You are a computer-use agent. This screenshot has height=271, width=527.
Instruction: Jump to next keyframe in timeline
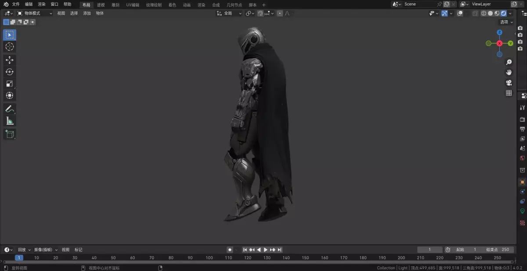tap(273, 250)
